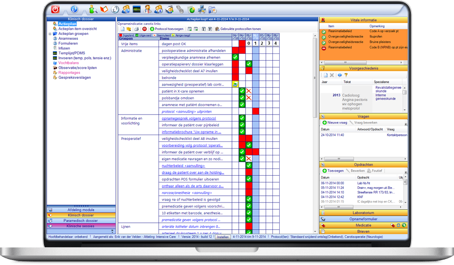454x265 pixels.
Task: Expand the Opdrachten toolbar overflow arrow
Action: pyautogui.click(x=405, y=173)
